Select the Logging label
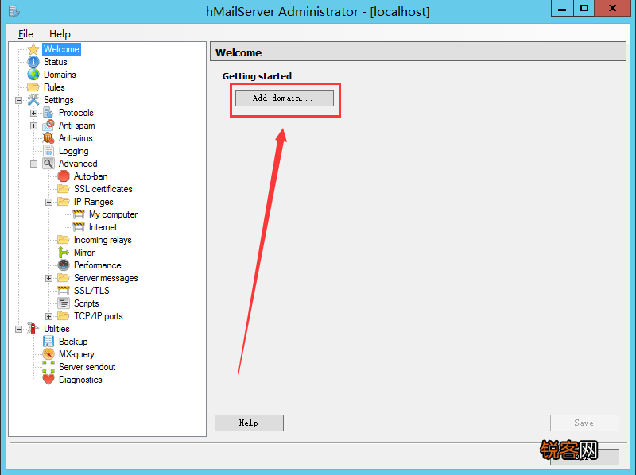 [73, 151]
